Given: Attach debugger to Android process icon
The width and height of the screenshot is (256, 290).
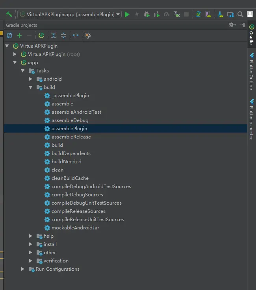Looking at the screenshot, I should click(x=176, y=15).
